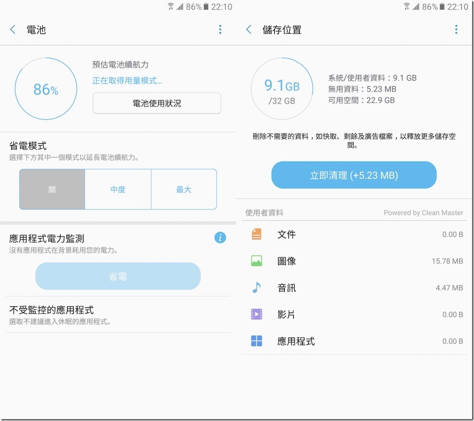Viewport: 474px width, 421px height.
Task: Tap the purple 影片 video icon
Action: coord(256,314)
